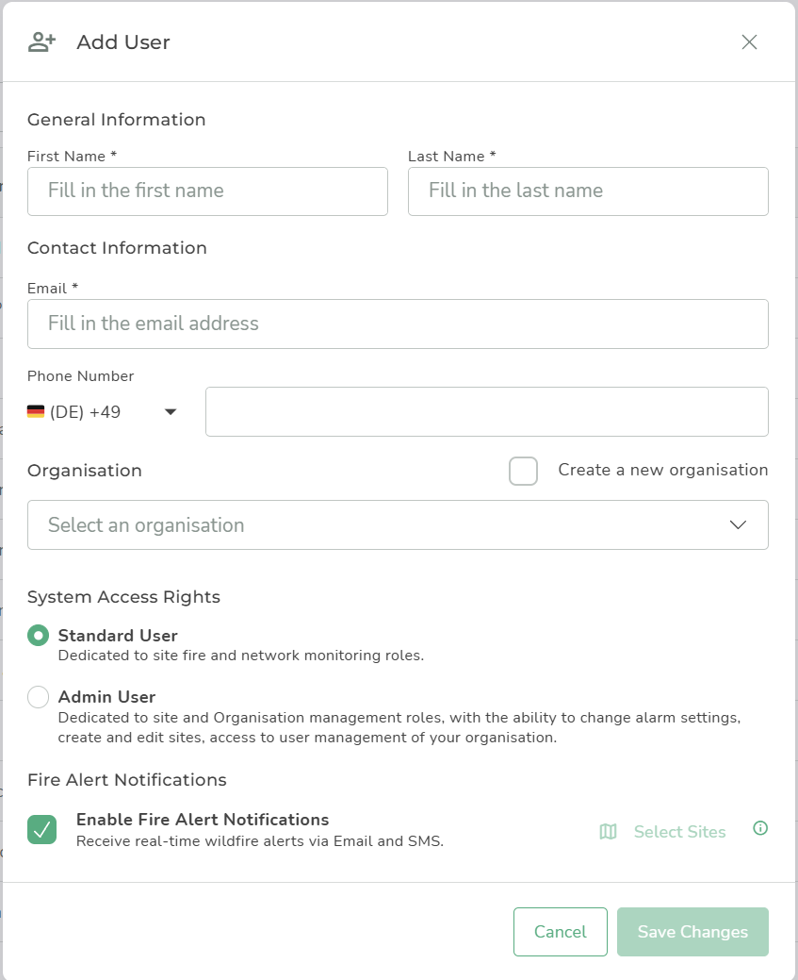Select the Standard User radio button
Image resolution: width=798 pixels, height=980 pixels.
[38, 636]
